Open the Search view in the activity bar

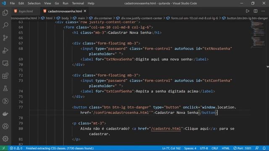click(5, 25)
